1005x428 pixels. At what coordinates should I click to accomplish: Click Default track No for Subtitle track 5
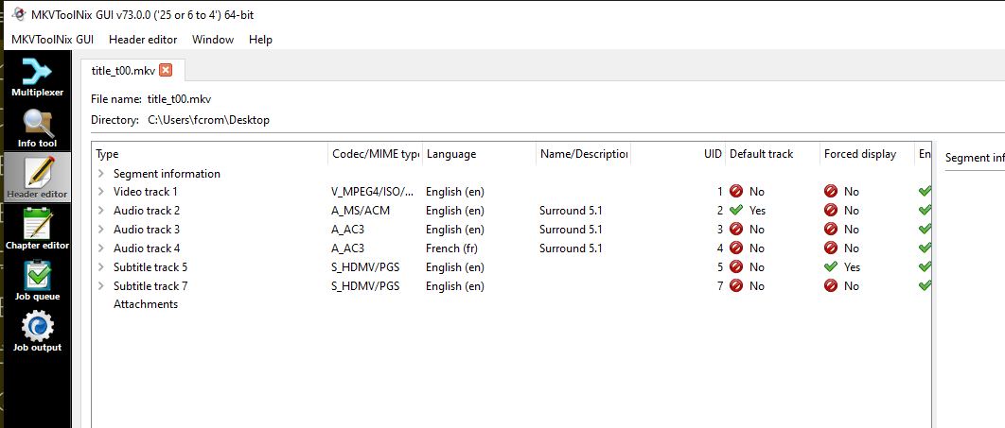coord(747,267)
